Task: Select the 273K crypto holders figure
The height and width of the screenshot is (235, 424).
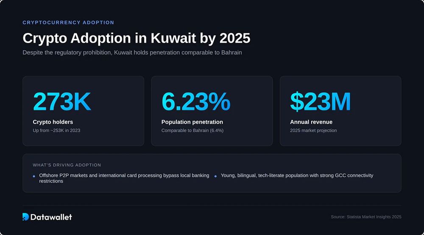Action: coord(62,101)
